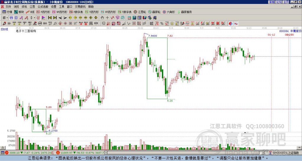The width and height of the screenshot is (302, 161).
Task: Open the 六角形 tool
Action: click(169, 12)
